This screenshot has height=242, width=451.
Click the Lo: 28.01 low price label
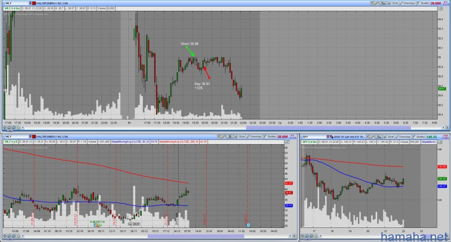point(134,224)
